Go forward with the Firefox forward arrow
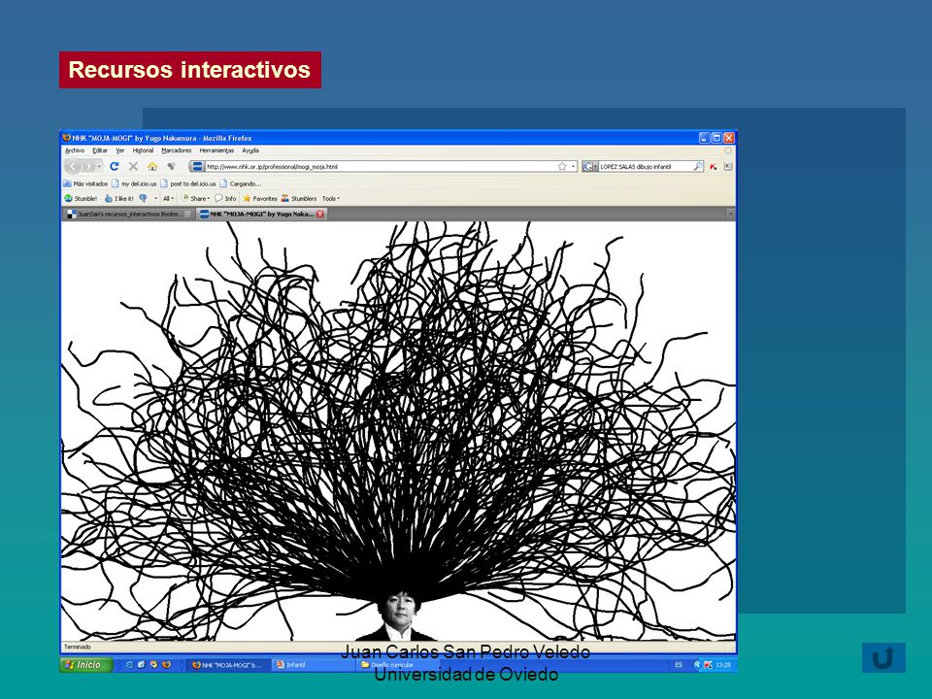 [88, 166]
